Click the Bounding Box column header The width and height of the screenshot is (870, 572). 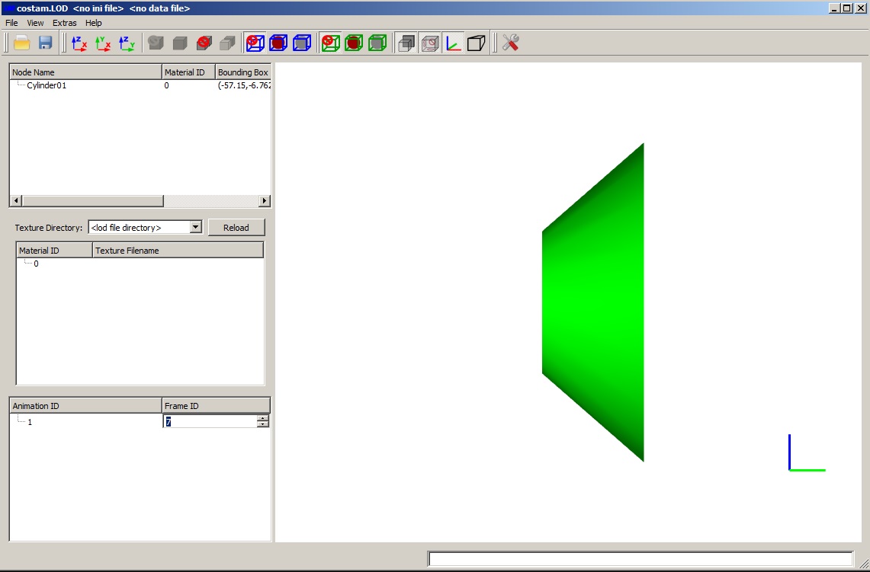coord(243,72)
